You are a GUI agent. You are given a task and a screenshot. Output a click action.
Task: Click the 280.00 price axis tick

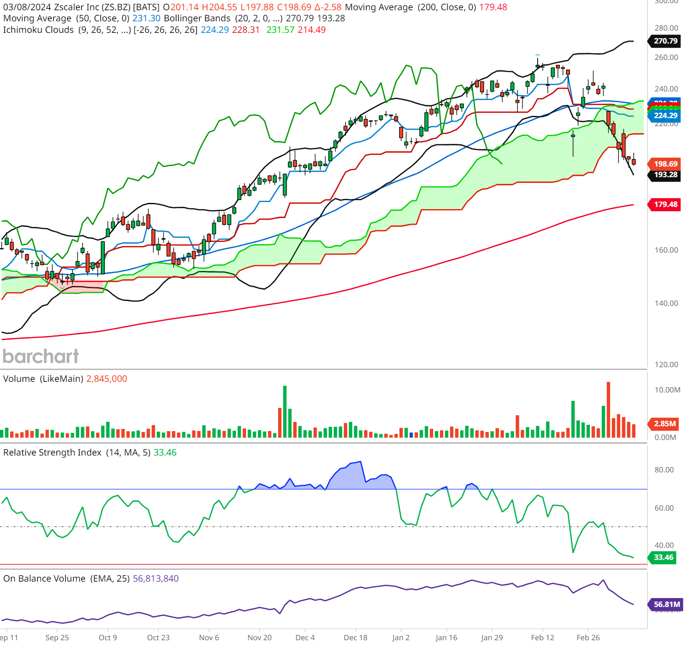point(666,28)
